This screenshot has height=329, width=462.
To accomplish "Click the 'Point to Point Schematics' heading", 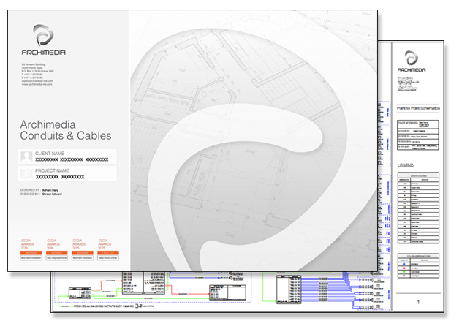I will click(x=418, y=108).
